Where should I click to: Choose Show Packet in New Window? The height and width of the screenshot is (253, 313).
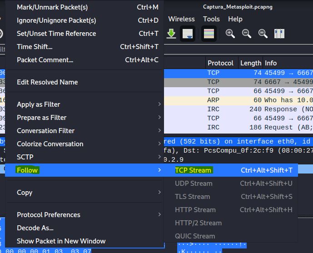(x=61, y=241)
